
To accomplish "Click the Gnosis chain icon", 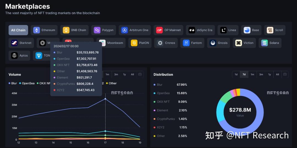I will pos(213,43).
